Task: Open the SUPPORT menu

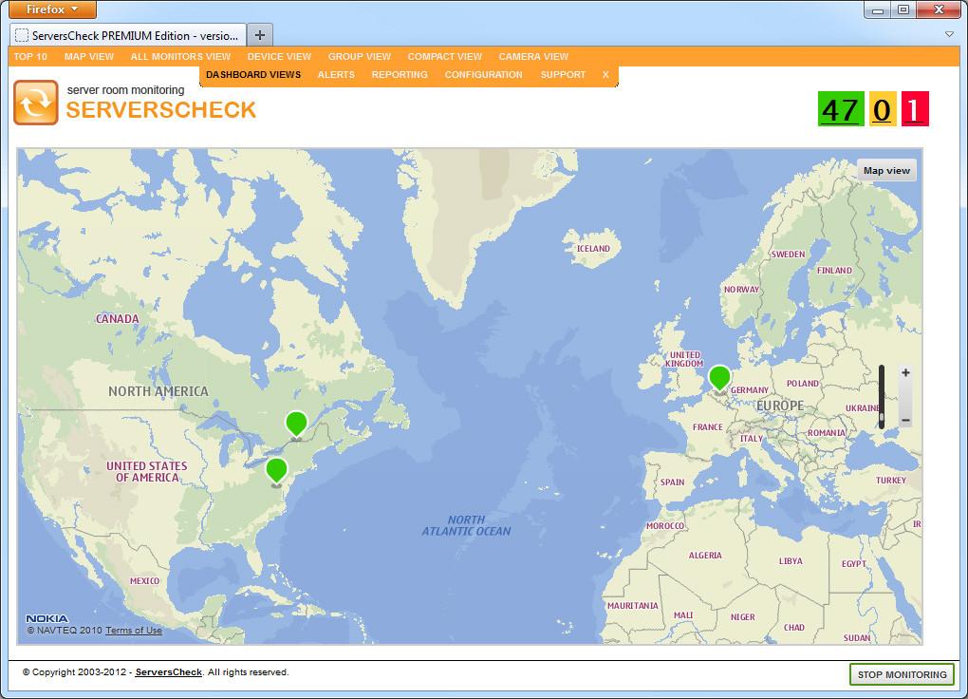Action: [563, 75]
